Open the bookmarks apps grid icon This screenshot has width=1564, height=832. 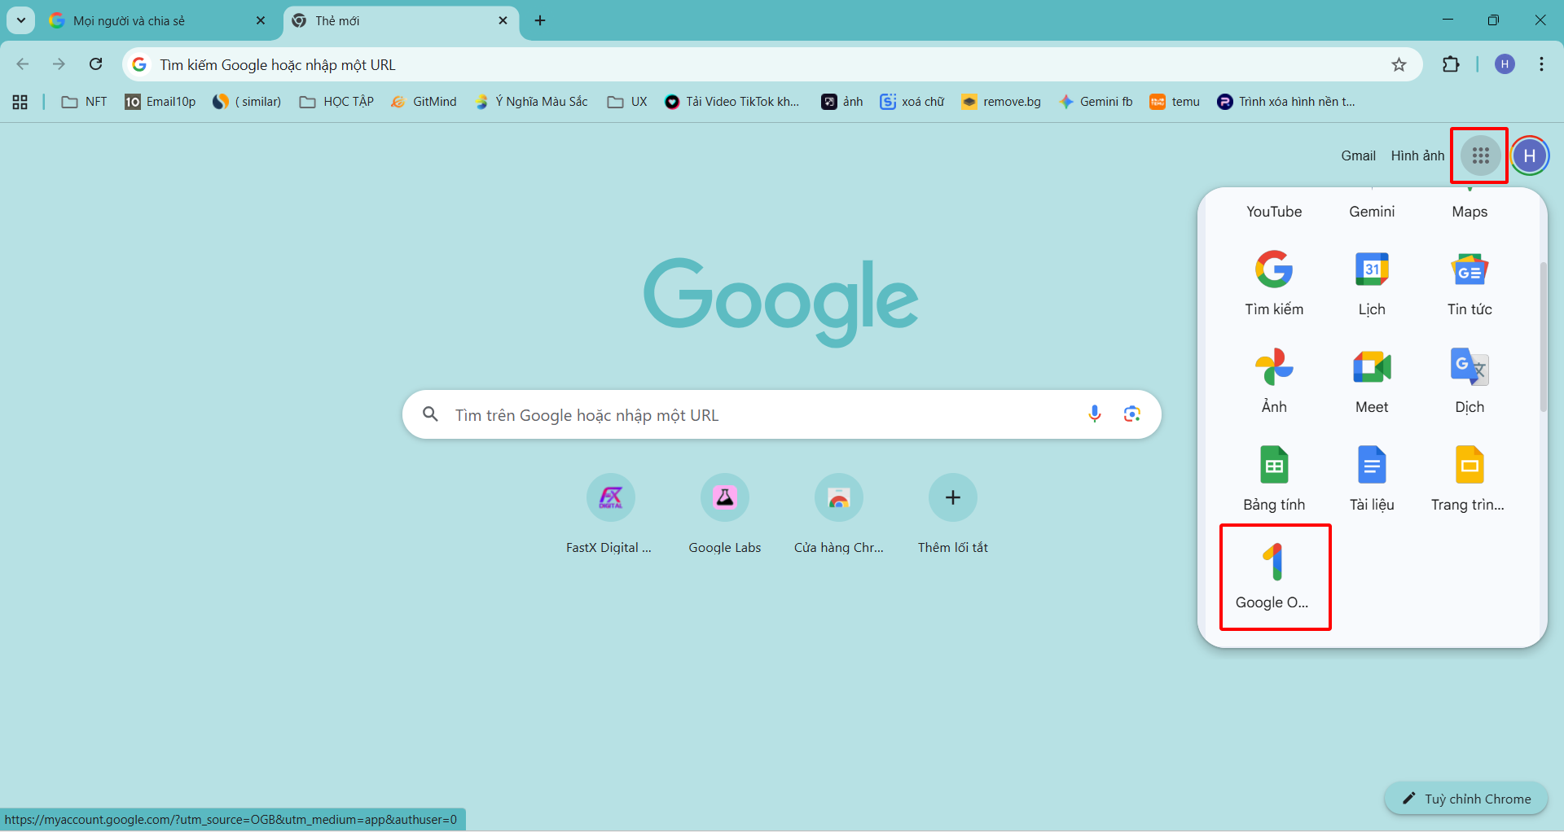(20, 102)
